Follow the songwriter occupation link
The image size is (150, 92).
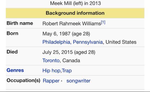78,81
